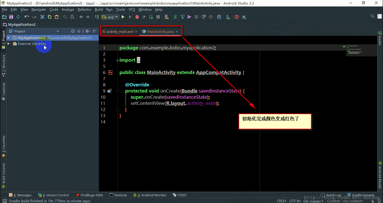Navigate Forward with the right arrow icon

pos(88,17)
